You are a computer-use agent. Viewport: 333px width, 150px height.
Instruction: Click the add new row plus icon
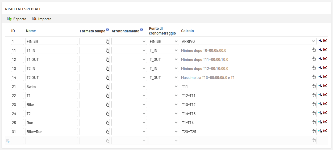tap(8, 141)
